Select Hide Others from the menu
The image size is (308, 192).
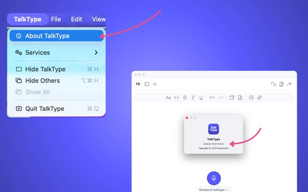pyautogui.click(x=57, y=80)
